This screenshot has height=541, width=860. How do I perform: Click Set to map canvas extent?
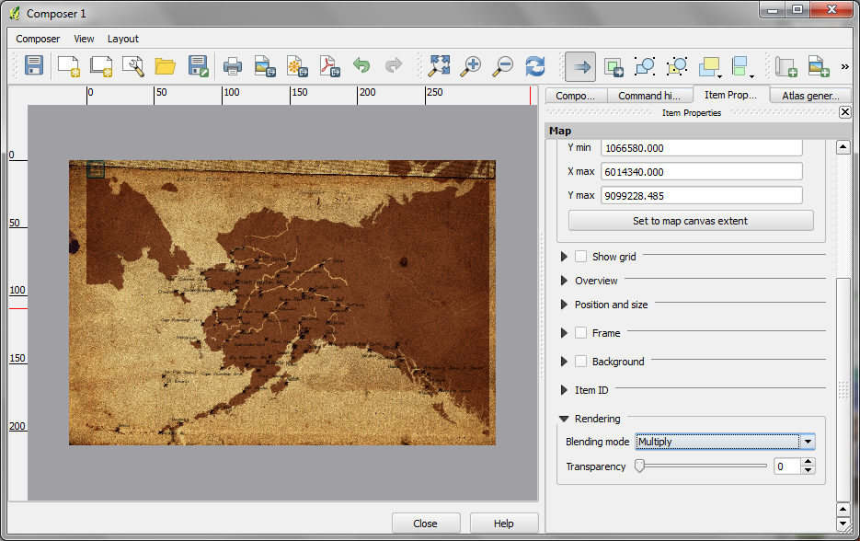pos(690,220)
